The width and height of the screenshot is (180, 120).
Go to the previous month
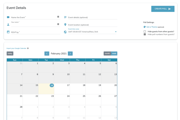pos(47,54)
